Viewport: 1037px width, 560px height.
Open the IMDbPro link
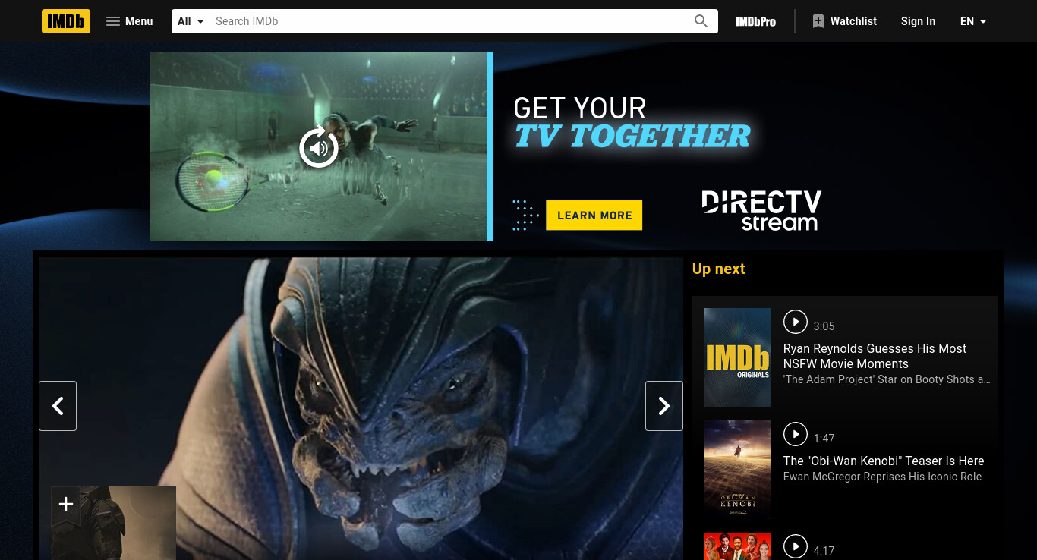point(755,21)
